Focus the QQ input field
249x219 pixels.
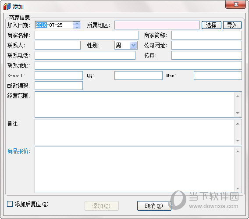[x=139, y=75]
